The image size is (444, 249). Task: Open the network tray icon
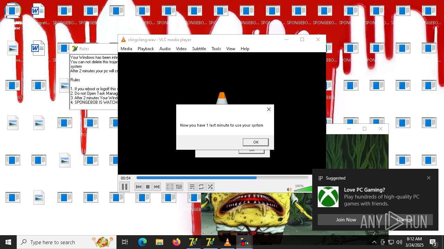(391, 242)
